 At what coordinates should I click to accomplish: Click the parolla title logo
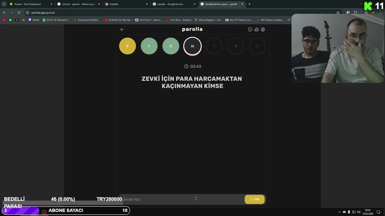coord(192,29)
